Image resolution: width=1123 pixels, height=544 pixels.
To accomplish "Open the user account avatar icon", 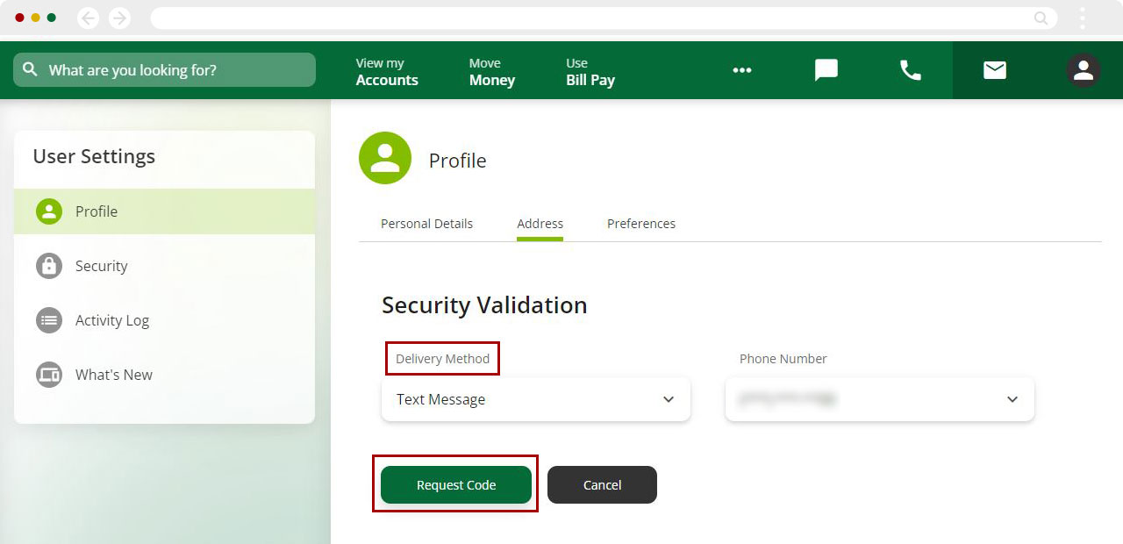I will [x=1084, y=70].
